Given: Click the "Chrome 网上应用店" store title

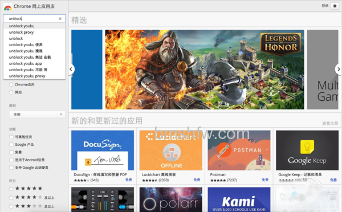Looking at the screenshot, I should 34,6.
